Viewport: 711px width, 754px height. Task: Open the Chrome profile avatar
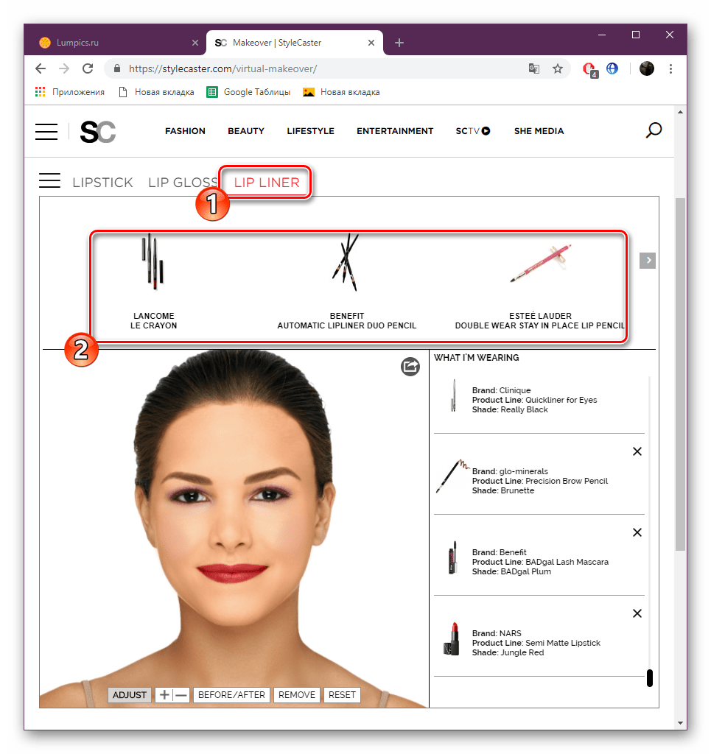[x=647, y=68]
